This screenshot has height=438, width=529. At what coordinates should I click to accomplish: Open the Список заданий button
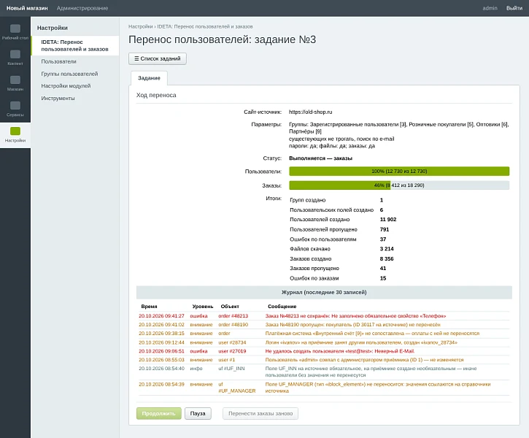[158, 58]
